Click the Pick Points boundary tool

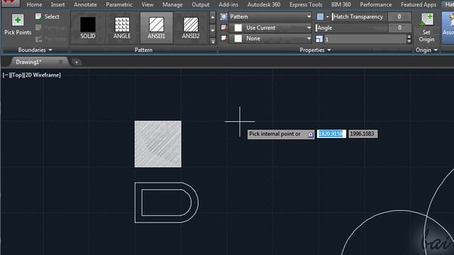(x=18, y=25)
